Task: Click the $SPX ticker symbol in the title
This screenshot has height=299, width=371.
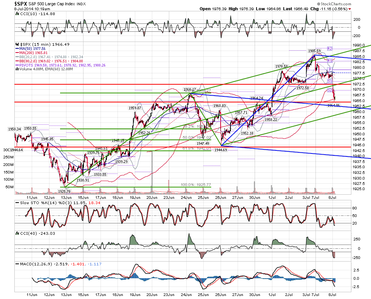Action: [20, 4]
